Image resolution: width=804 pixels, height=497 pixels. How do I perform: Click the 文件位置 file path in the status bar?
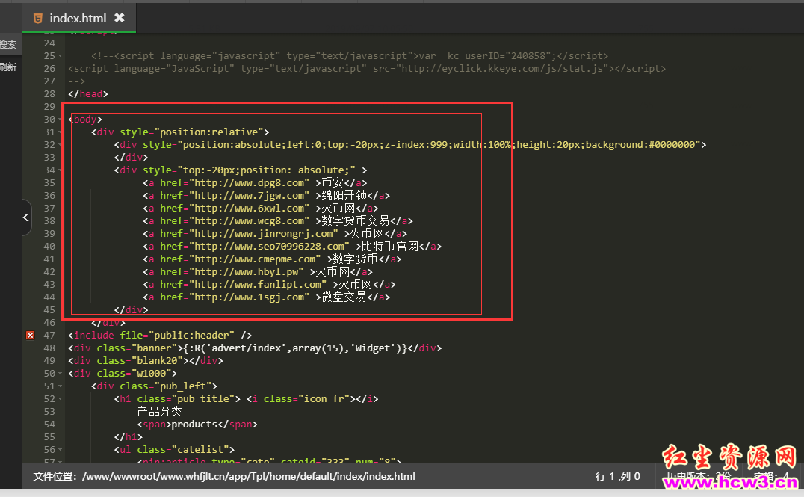click(224, 476)
